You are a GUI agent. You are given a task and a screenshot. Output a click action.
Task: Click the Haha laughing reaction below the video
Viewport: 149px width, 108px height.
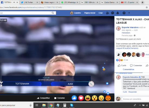(x=88, y=98)
